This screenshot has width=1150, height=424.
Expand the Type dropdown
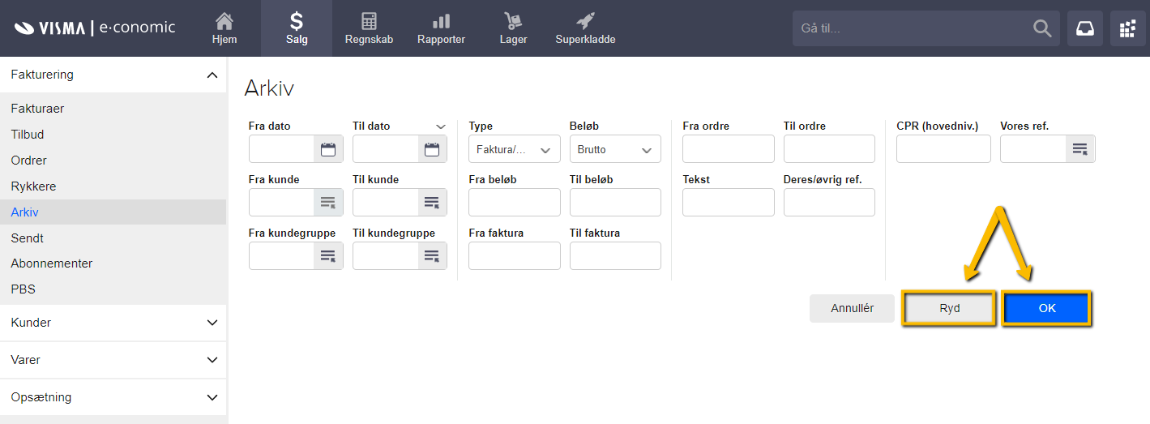pyautogui.click(x=515, y=149)
